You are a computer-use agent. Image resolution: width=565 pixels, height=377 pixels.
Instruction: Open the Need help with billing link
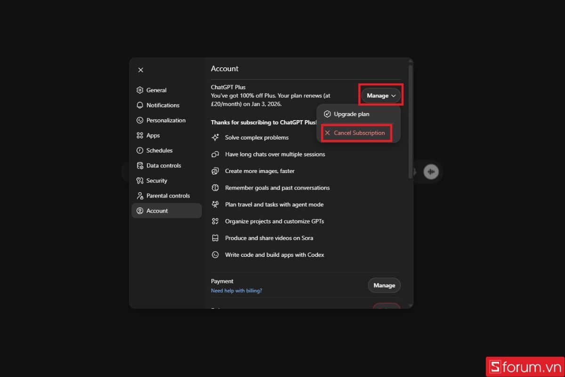pyautogui.click(x=236, y=291)
